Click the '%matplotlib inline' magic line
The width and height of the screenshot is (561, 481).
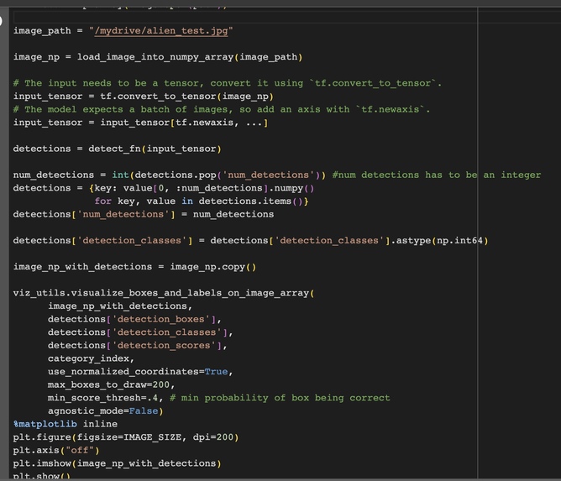pos(66,424)
